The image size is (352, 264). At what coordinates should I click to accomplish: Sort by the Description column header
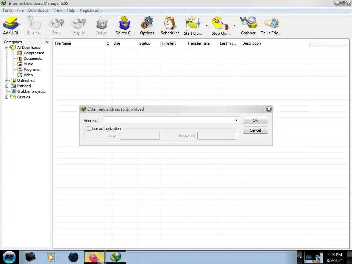point(275,43)
